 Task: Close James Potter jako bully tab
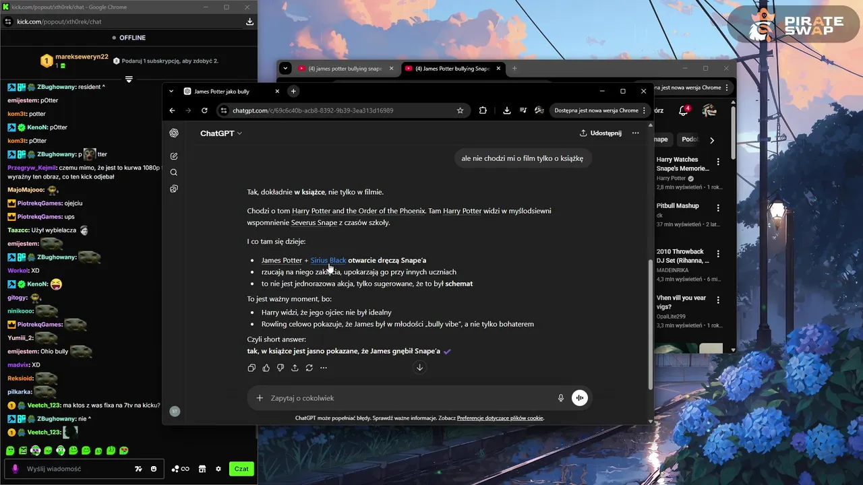pos(277,91)
